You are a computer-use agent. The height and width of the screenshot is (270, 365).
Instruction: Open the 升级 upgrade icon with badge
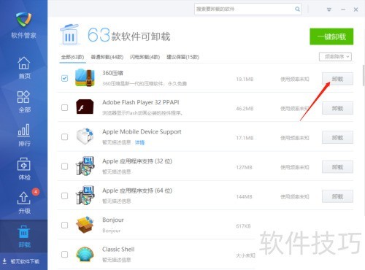click(24, 198)
